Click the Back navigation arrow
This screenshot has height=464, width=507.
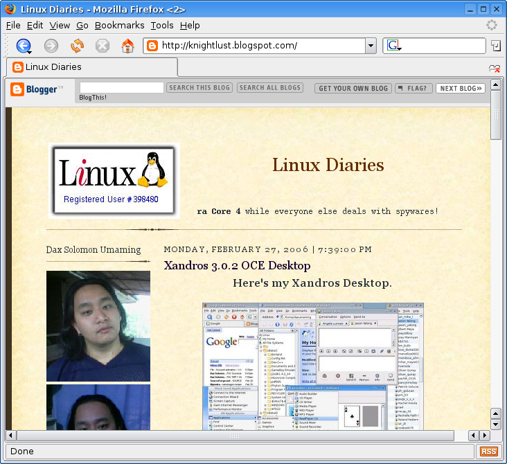(x=23, y=46)
